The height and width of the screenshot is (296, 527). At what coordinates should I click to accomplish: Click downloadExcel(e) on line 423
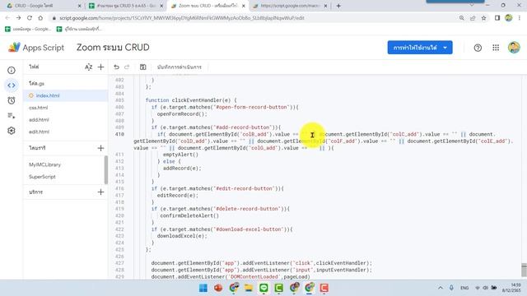pyautogui.click(x=182, y=236)
